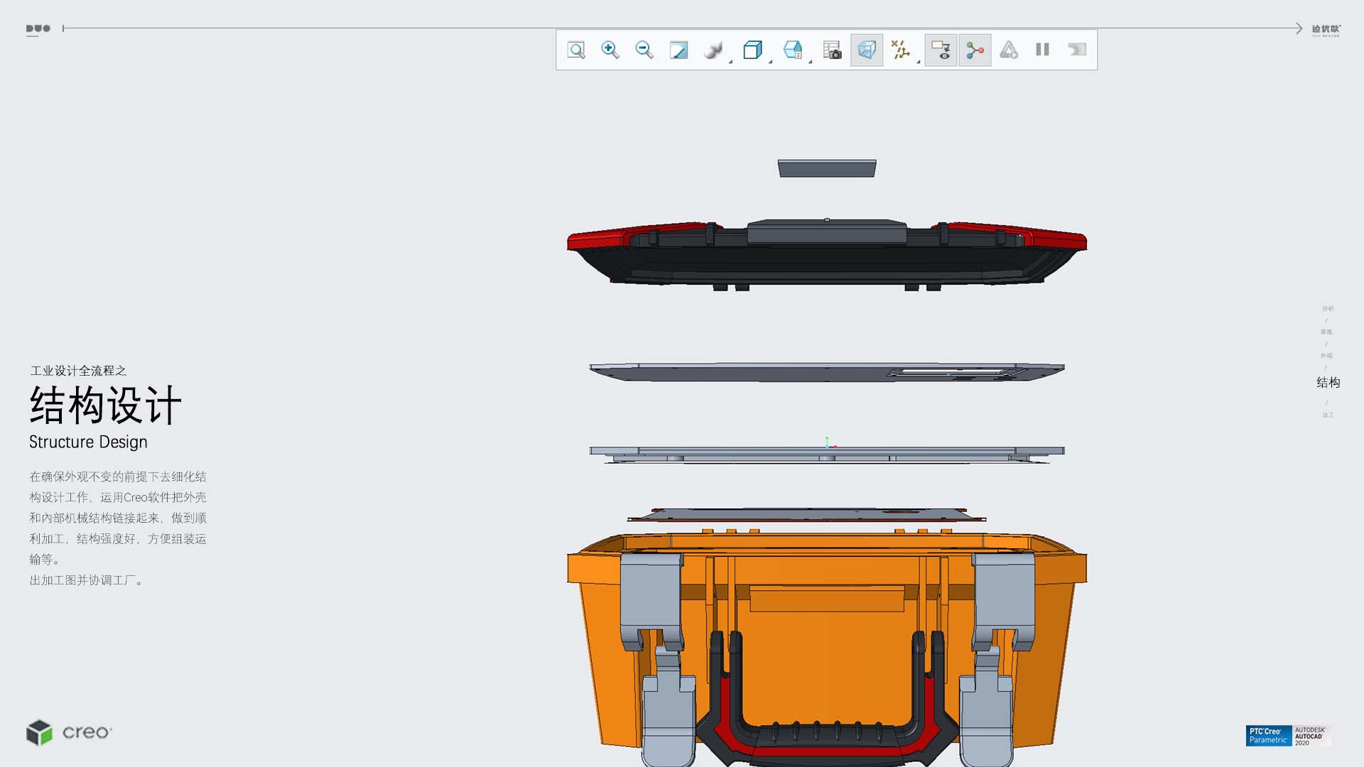
Task: Toggle the Perspective View button
Action: [x=867, y=50]
